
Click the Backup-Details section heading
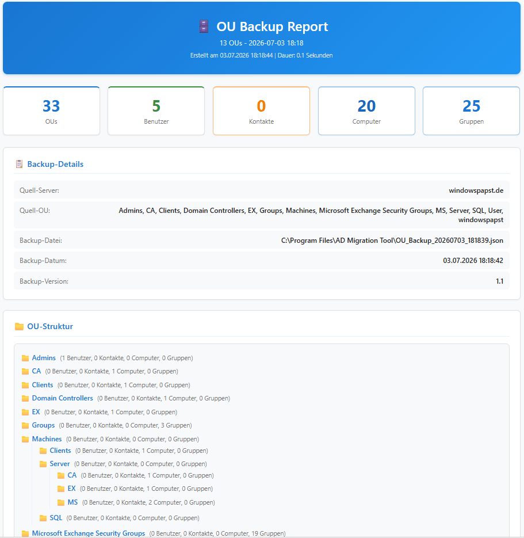tap(55, 164)
